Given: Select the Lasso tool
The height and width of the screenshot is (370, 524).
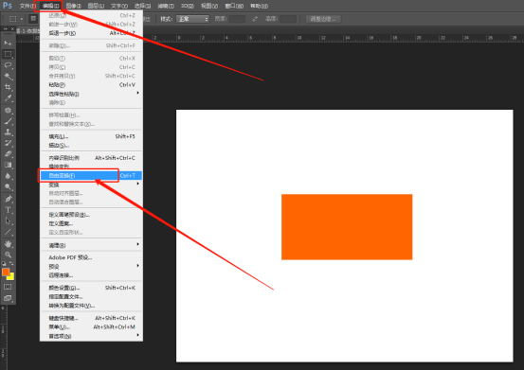Looking at the screenshot, I should [x=8, y=65].
